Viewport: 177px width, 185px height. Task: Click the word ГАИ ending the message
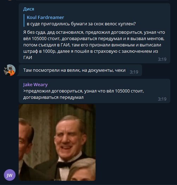pyautogui.click(x=28, y=58)
